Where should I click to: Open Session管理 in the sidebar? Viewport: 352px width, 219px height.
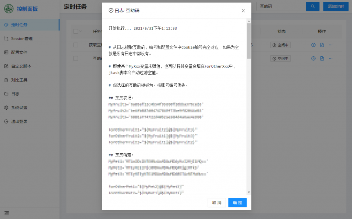pos(22,39)
